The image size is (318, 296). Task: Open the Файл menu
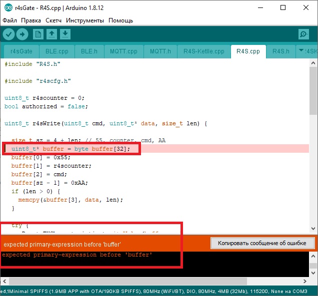(x=10, y=20)
